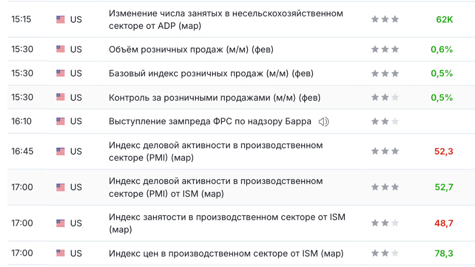
Task: Click the red 48,7 ISM employment value
Action: (443, 223)
